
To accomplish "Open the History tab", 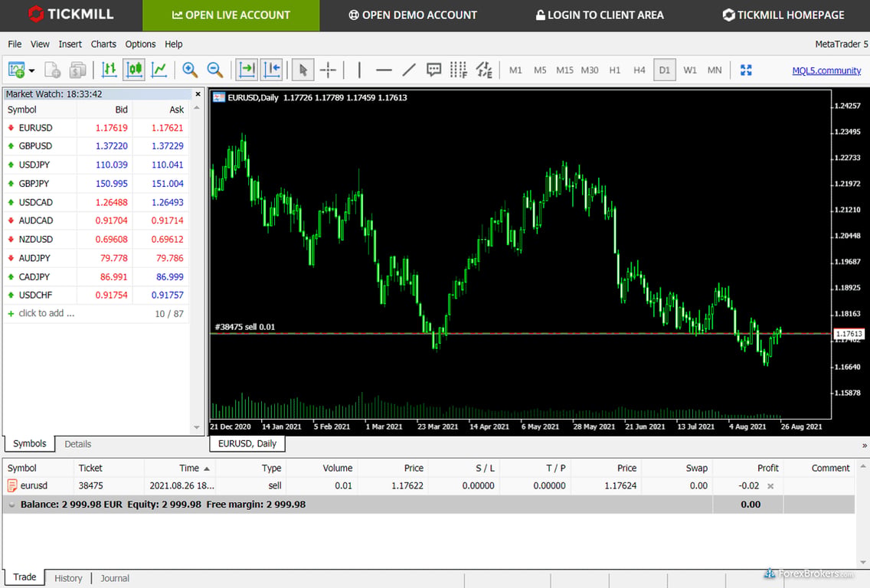I will click(68, 578).
